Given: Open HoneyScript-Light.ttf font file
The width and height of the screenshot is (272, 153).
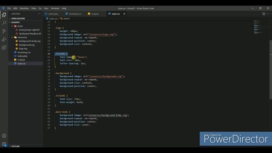Looking at the screenshot, I should [x=29, y=30].
